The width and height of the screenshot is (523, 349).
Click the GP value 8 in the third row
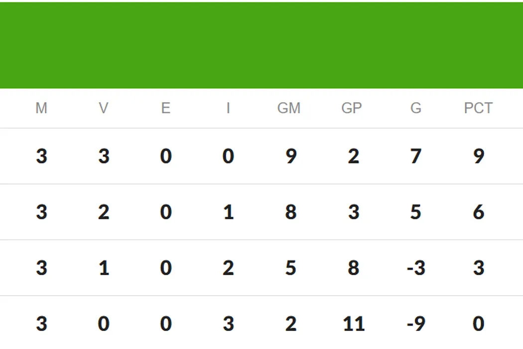point(354,268)
